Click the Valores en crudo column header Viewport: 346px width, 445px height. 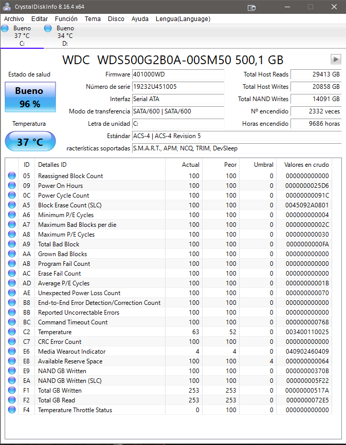coord(304,165)
